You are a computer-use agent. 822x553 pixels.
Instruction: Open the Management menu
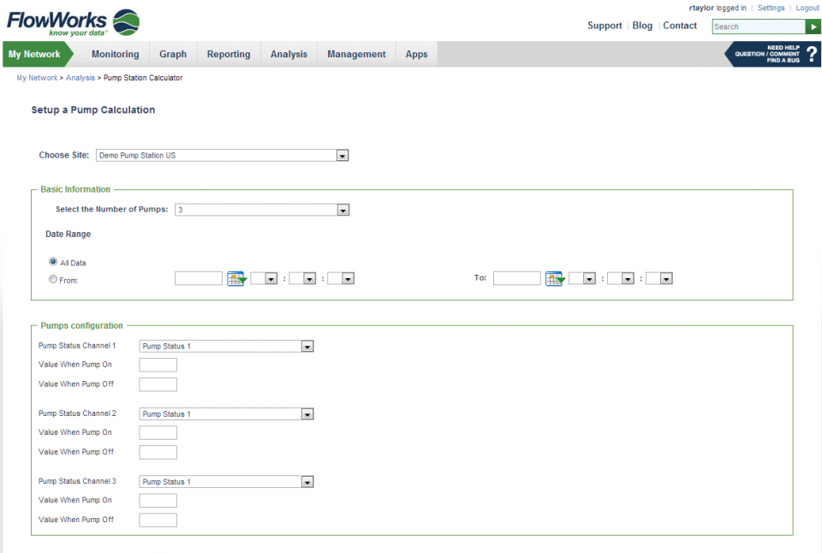[x=356, y=54]
